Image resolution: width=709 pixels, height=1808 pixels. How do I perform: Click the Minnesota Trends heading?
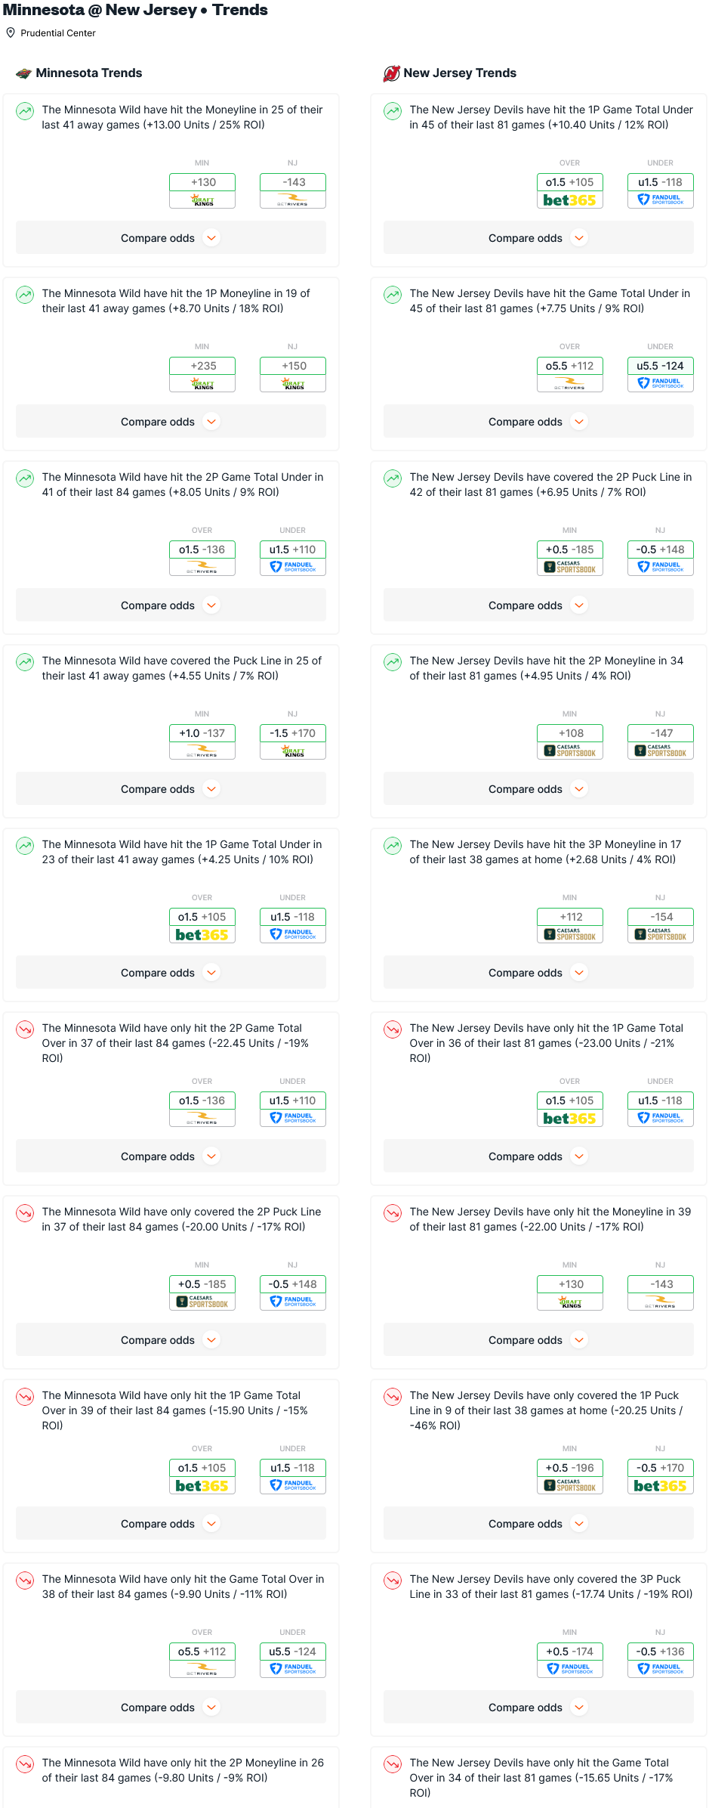89,73
